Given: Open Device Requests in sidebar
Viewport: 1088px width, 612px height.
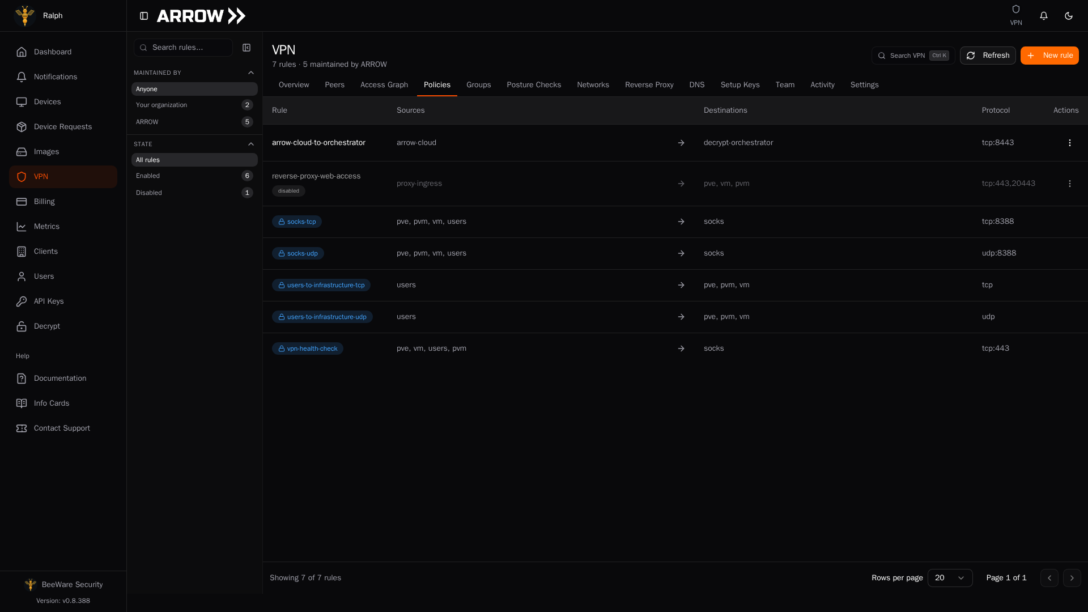Looking at the screenshot, I should click(x=63, y=127).
